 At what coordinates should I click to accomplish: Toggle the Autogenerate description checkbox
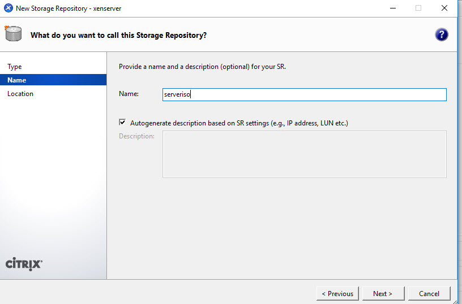[x=122, y=122]
